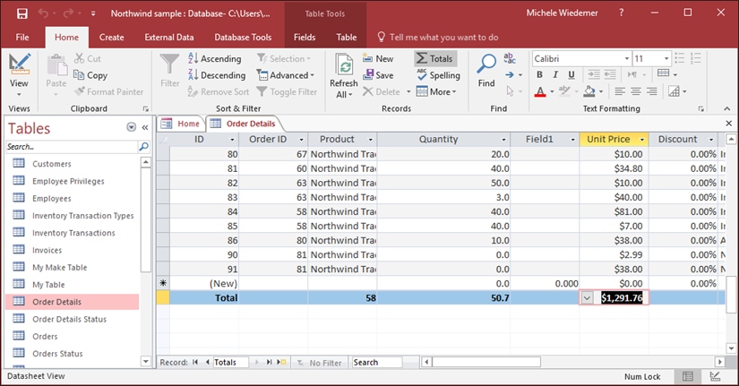The width and height of the screenshot is (739, 386).
Task: Toggle Bold formatting
Action: [539, 74]
